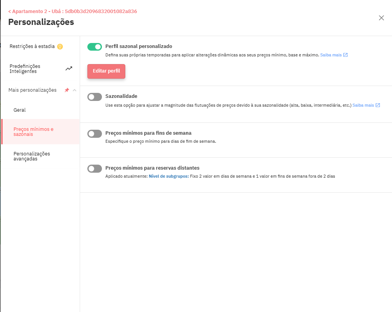Screen dimensions: 392x312
Task: Click the Sazonalidade heading text
Action: click(x=121, y=96)
